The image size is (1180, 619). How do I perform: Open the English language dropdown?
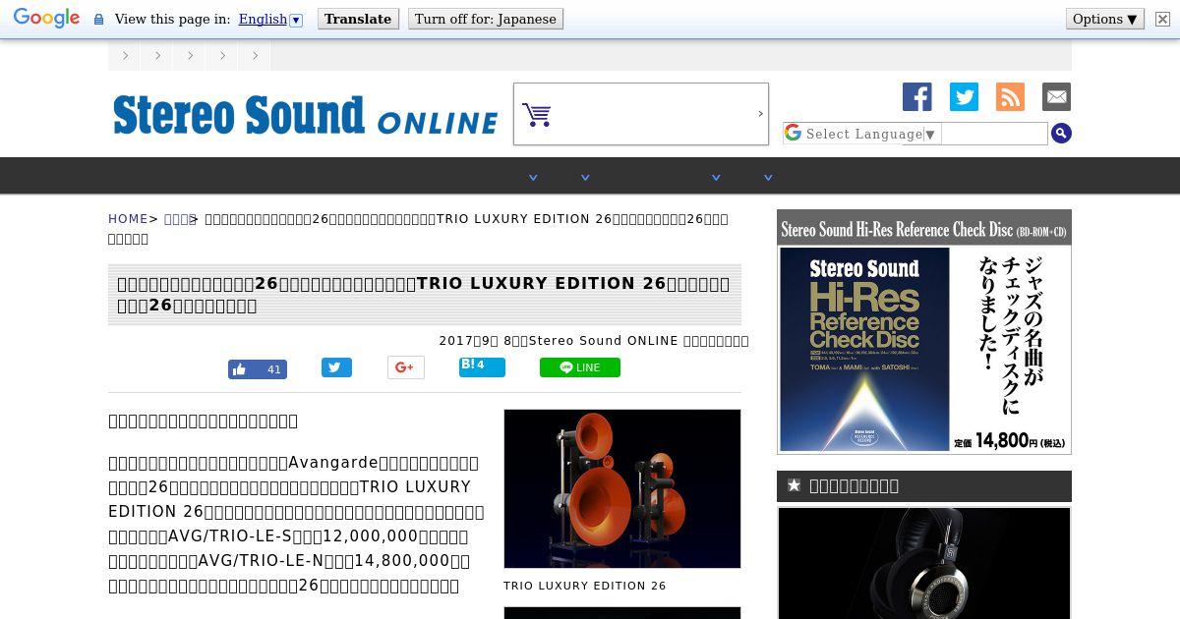[270, 19]
